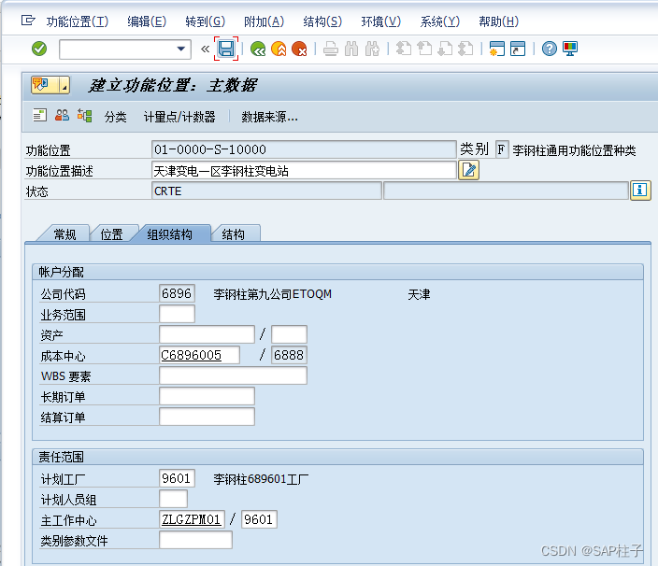This screenshot has height=566, width=658.
Task: Click the 业务范围 input field
Action: [x=177, y=314]
